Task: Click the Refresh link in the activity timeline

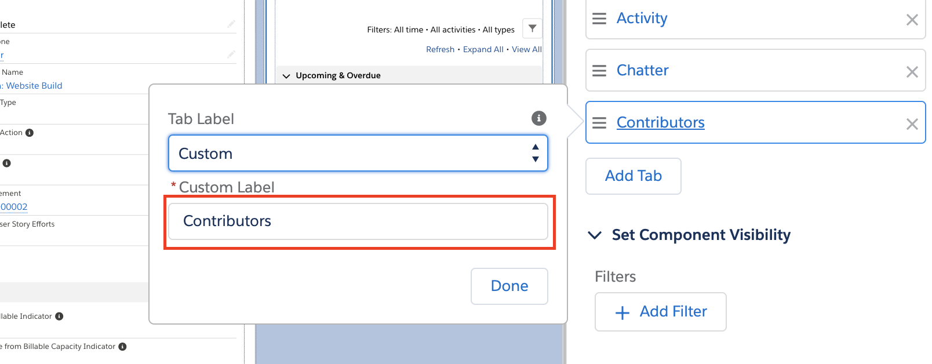Action: (x=440, y=49)
